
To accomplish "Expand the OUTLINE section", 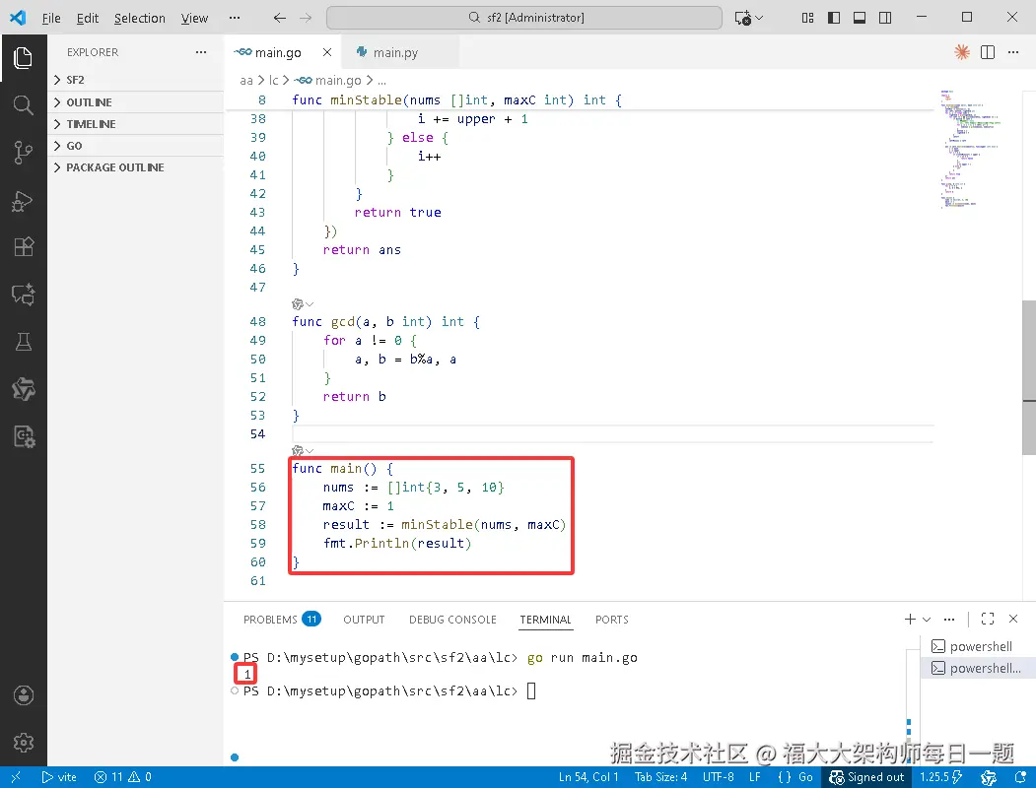I will (x=135, y=102).
